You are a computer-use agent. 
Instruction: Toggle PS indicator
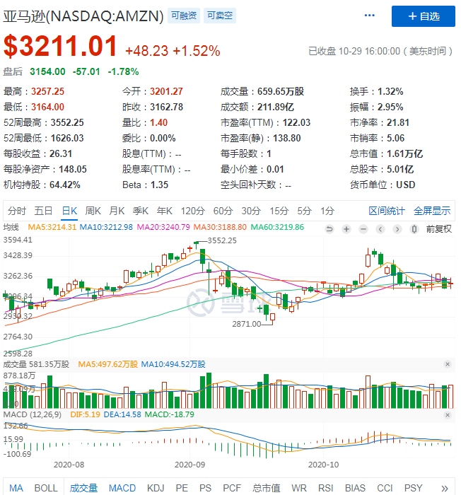pyautogui.click(x=205, y=488)
